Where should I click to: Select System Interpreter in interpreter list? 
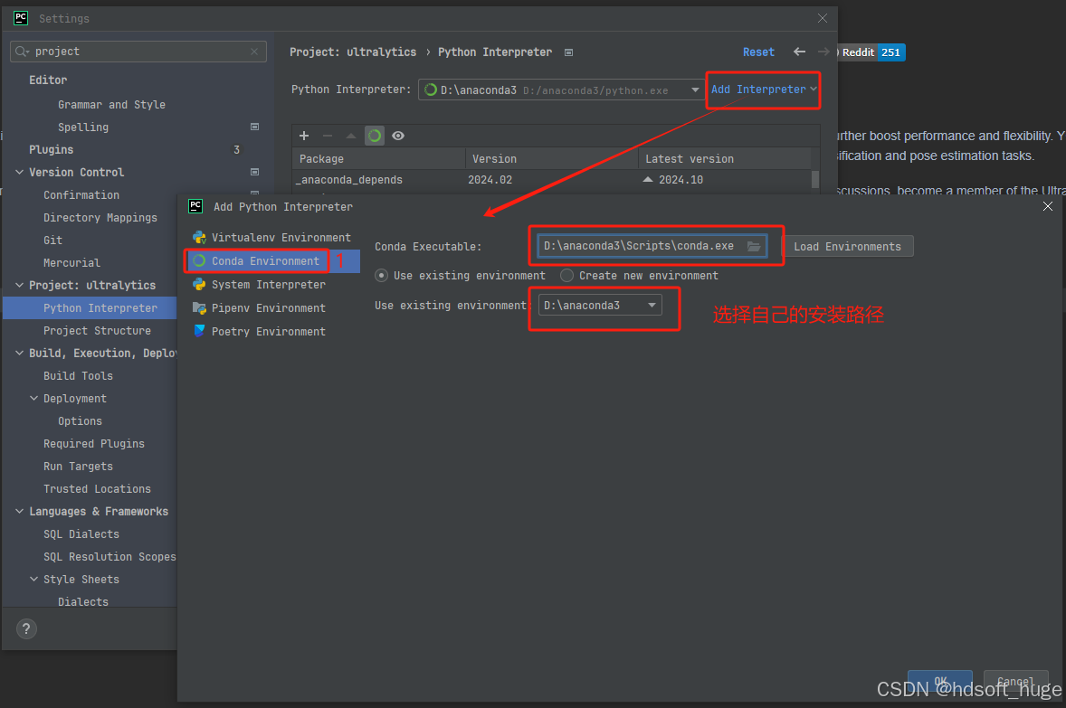click(272, 284)
